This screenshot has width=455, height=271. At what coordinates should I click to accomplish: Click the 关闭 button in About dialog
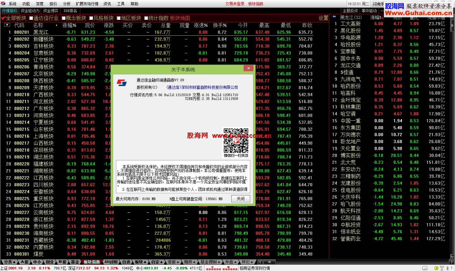pyautogui.click(x=240, y=199)
